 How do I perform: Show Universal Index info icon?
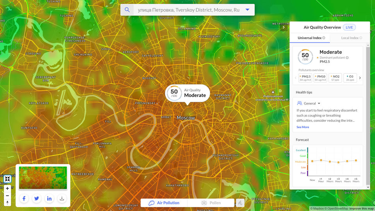[x=323, y=38]
